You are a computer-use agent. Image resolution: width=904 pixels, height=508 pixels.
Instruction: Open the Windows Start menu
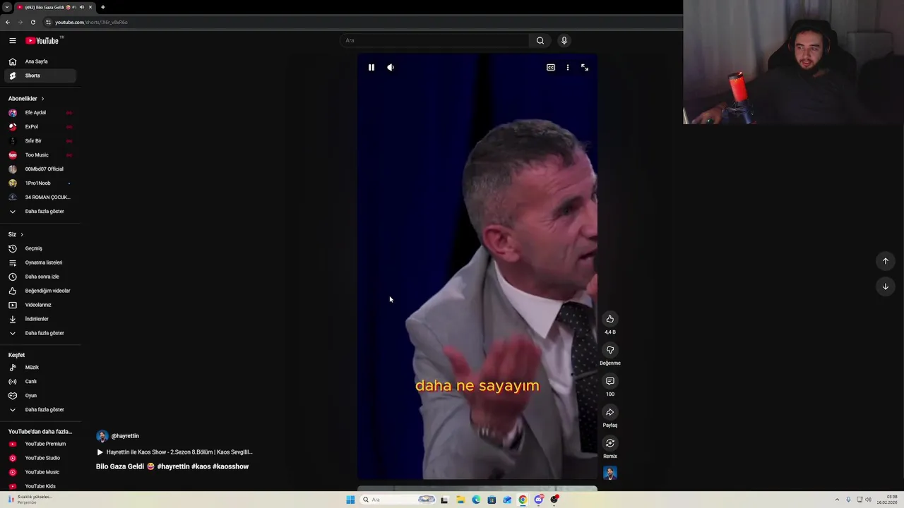click(x=350, y=500)
